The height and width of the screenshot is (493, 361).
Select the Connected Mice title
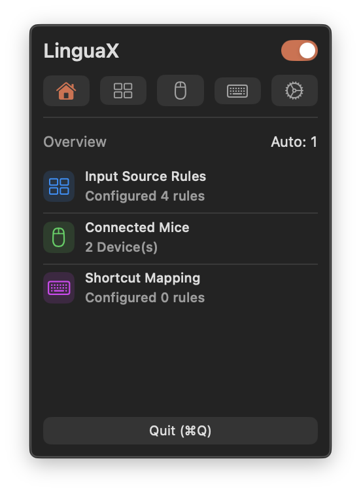tap(137, 227)
